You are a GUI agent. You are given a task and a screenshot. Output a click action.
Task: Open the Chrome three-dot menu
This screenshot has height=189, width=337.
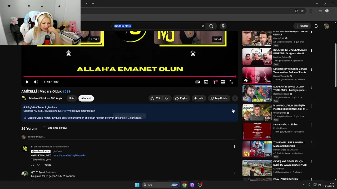[333, 11]
